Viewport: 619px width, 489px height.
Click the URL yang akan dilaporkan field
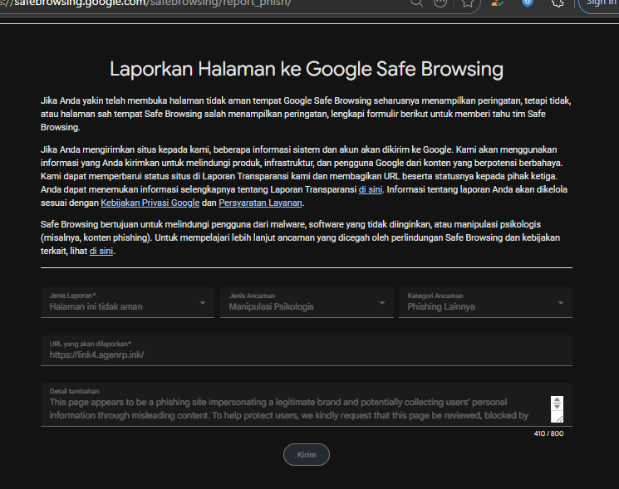pos(307,350)
